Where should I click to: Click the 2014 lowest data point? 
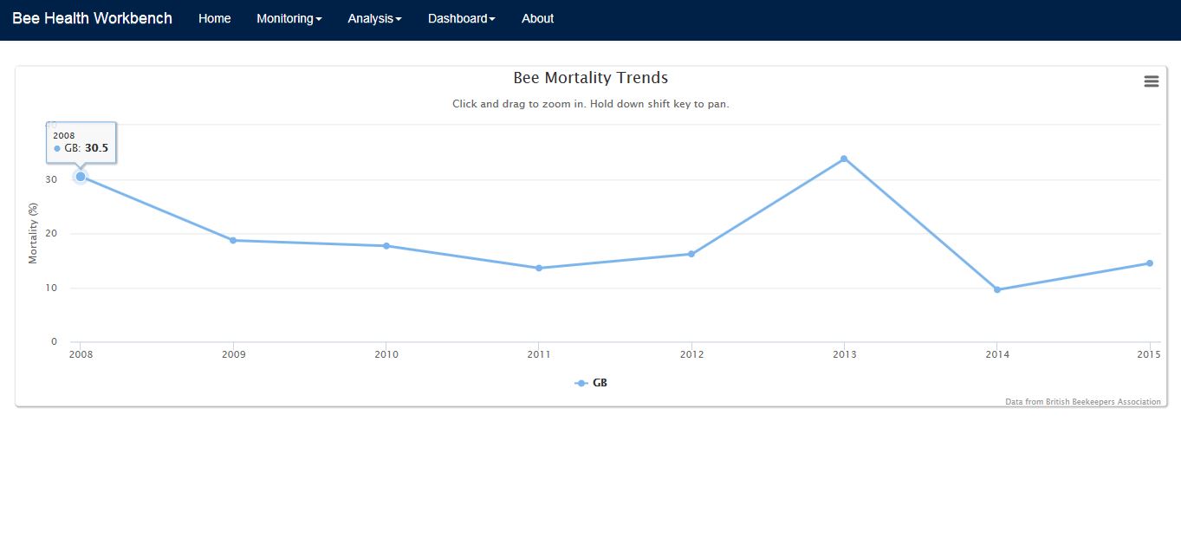(996, 289)
